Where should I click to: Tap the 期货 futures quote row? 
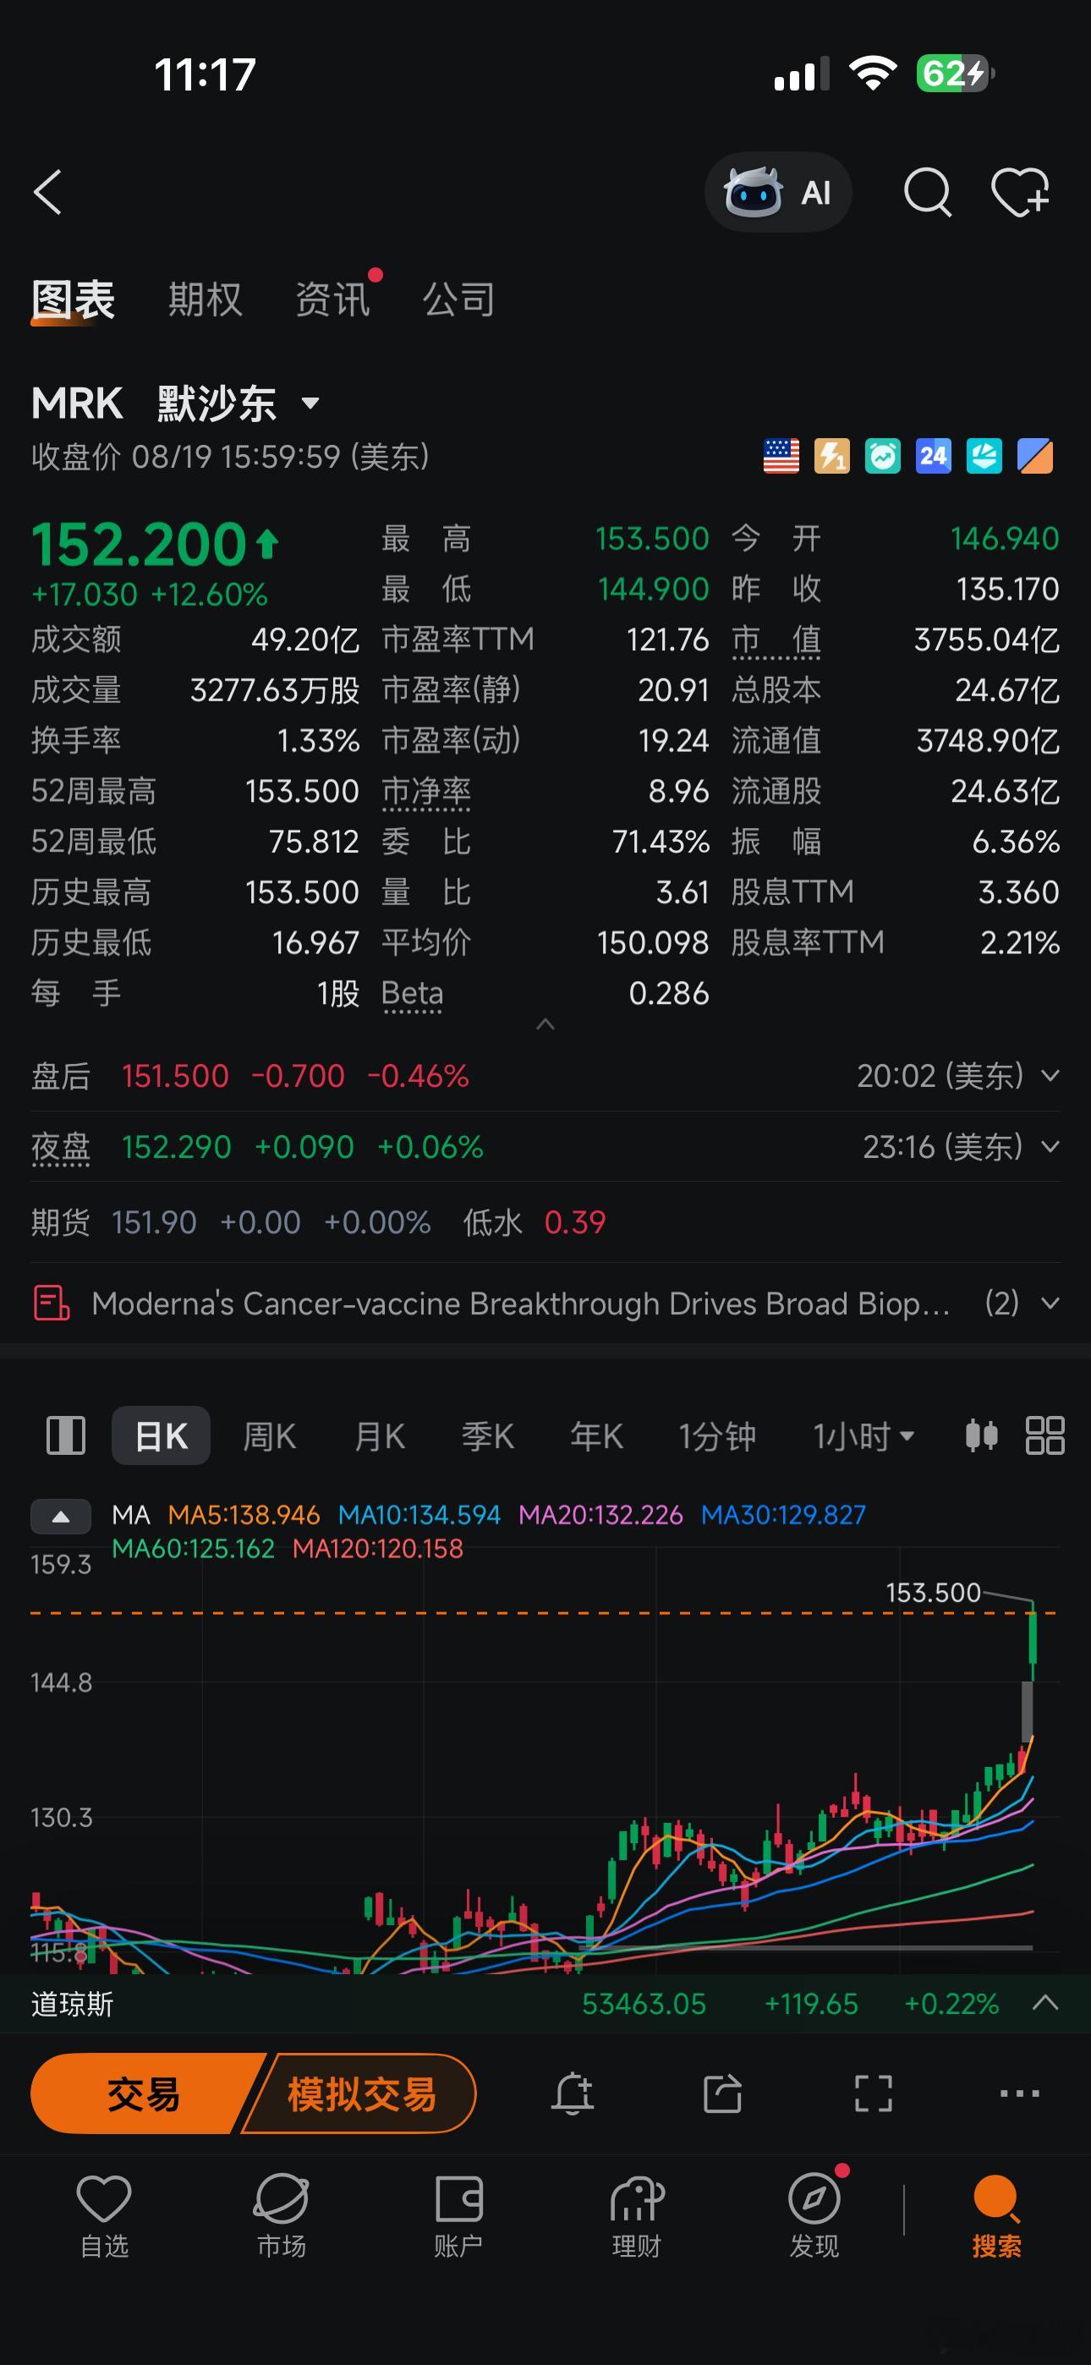[x=545, y=1222]
